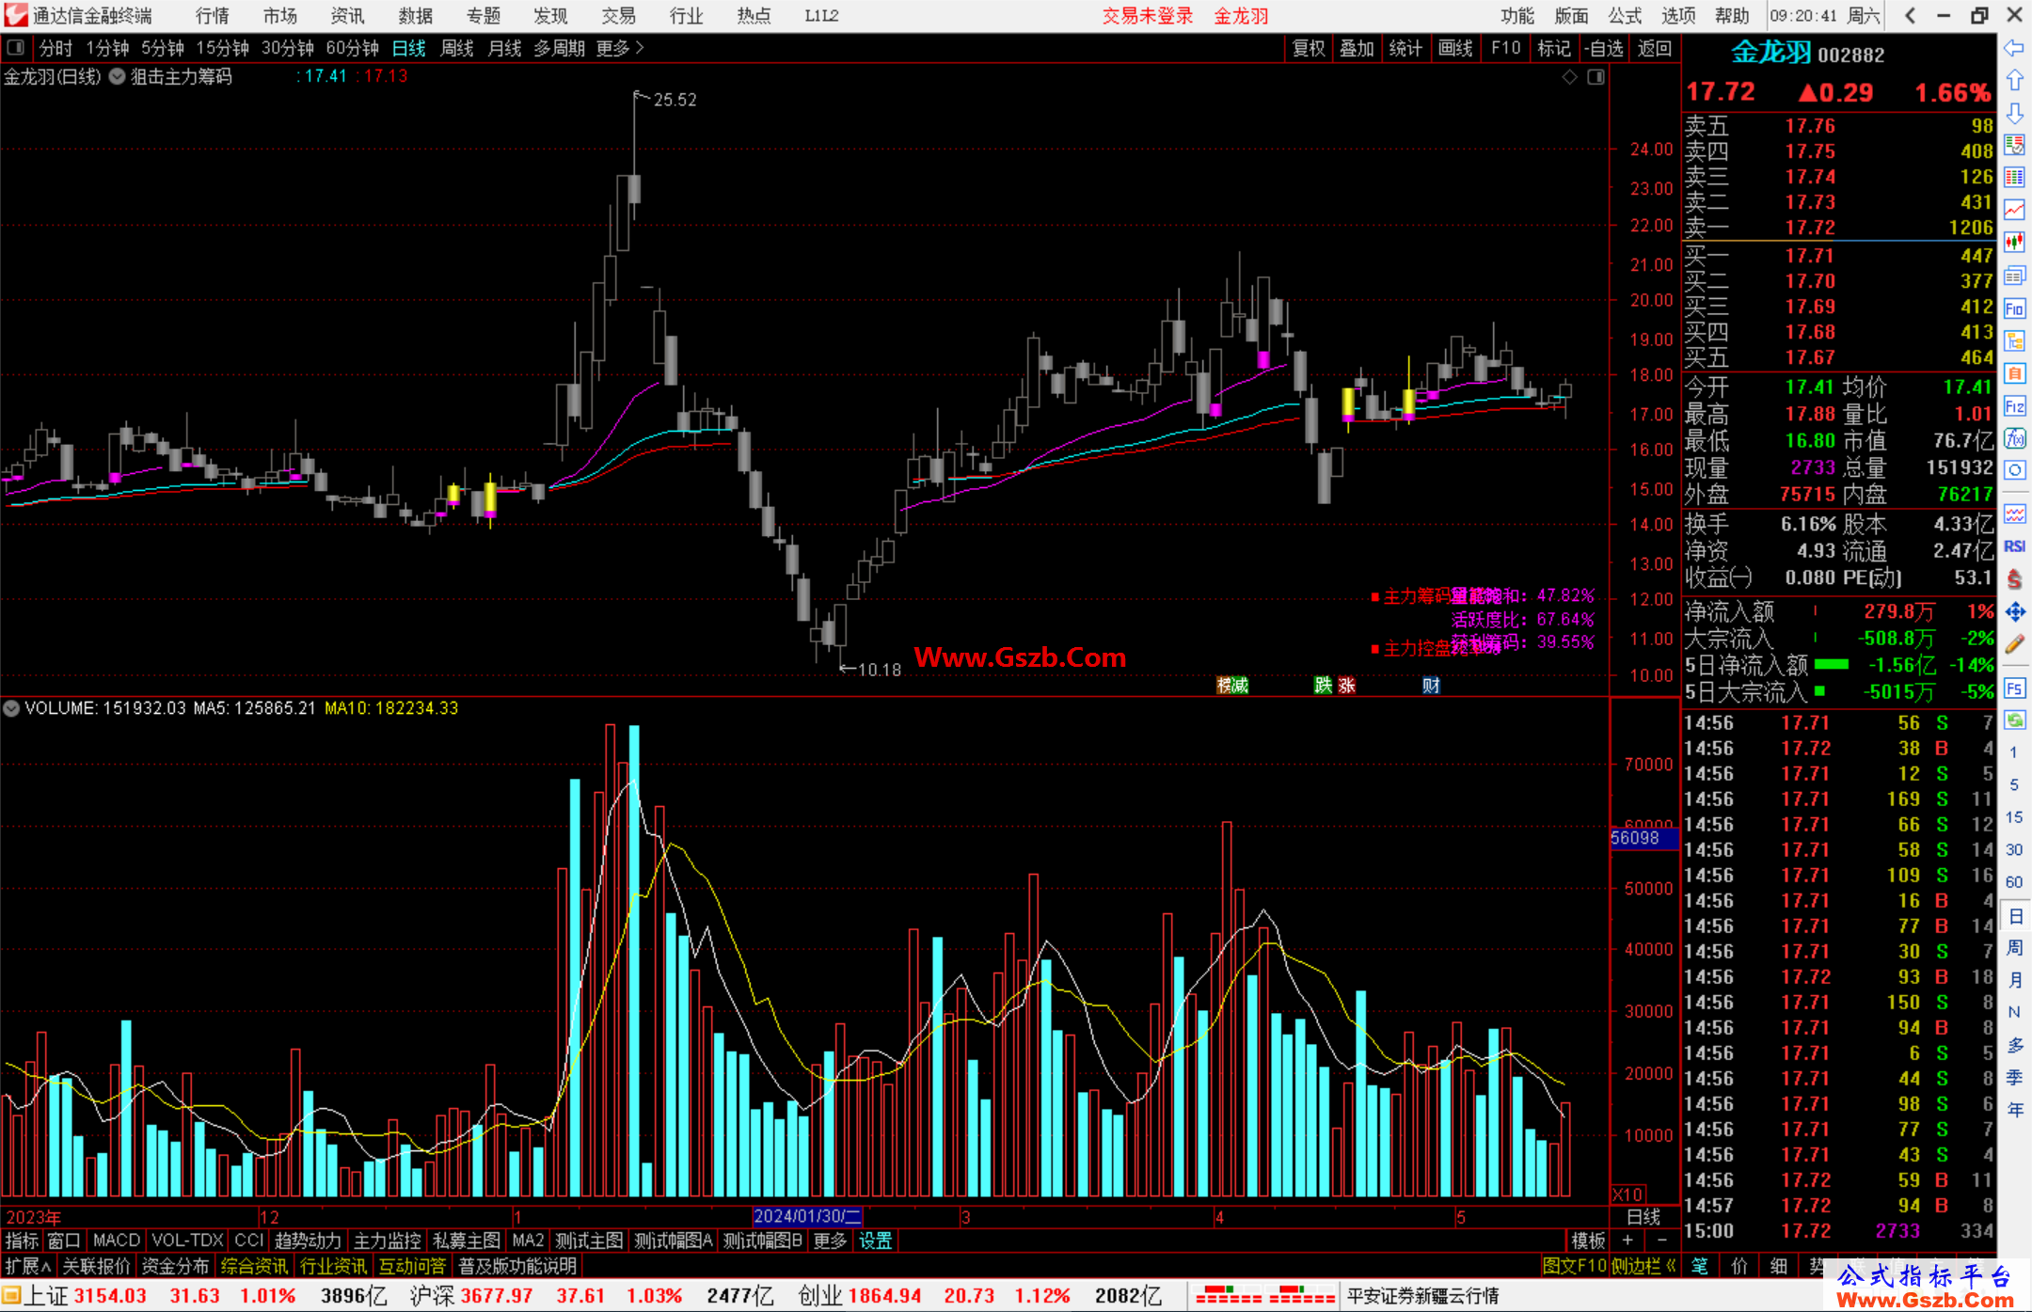Switch sidebar period to 15 minutes
The height and width of the screenshot is (1312, 2032).
pos(2014,817)
